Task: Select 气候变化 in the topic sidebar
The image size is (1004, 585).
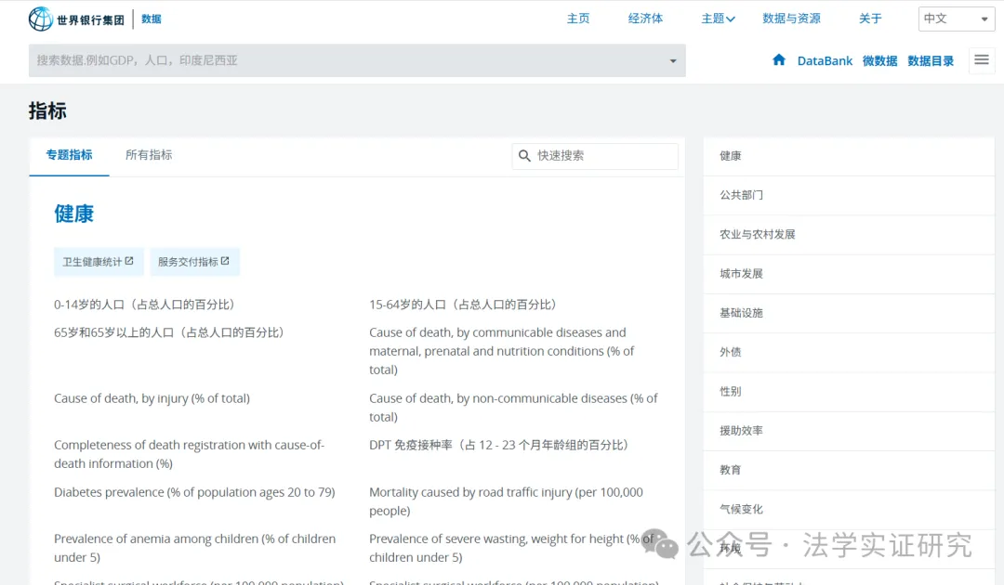Action: click(x=849, y=510)
